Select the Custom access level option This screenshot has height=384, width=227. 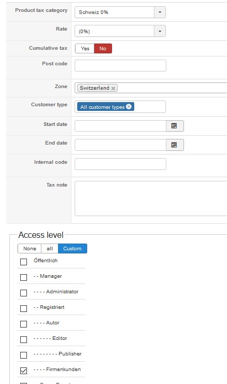tap(73, 249)
